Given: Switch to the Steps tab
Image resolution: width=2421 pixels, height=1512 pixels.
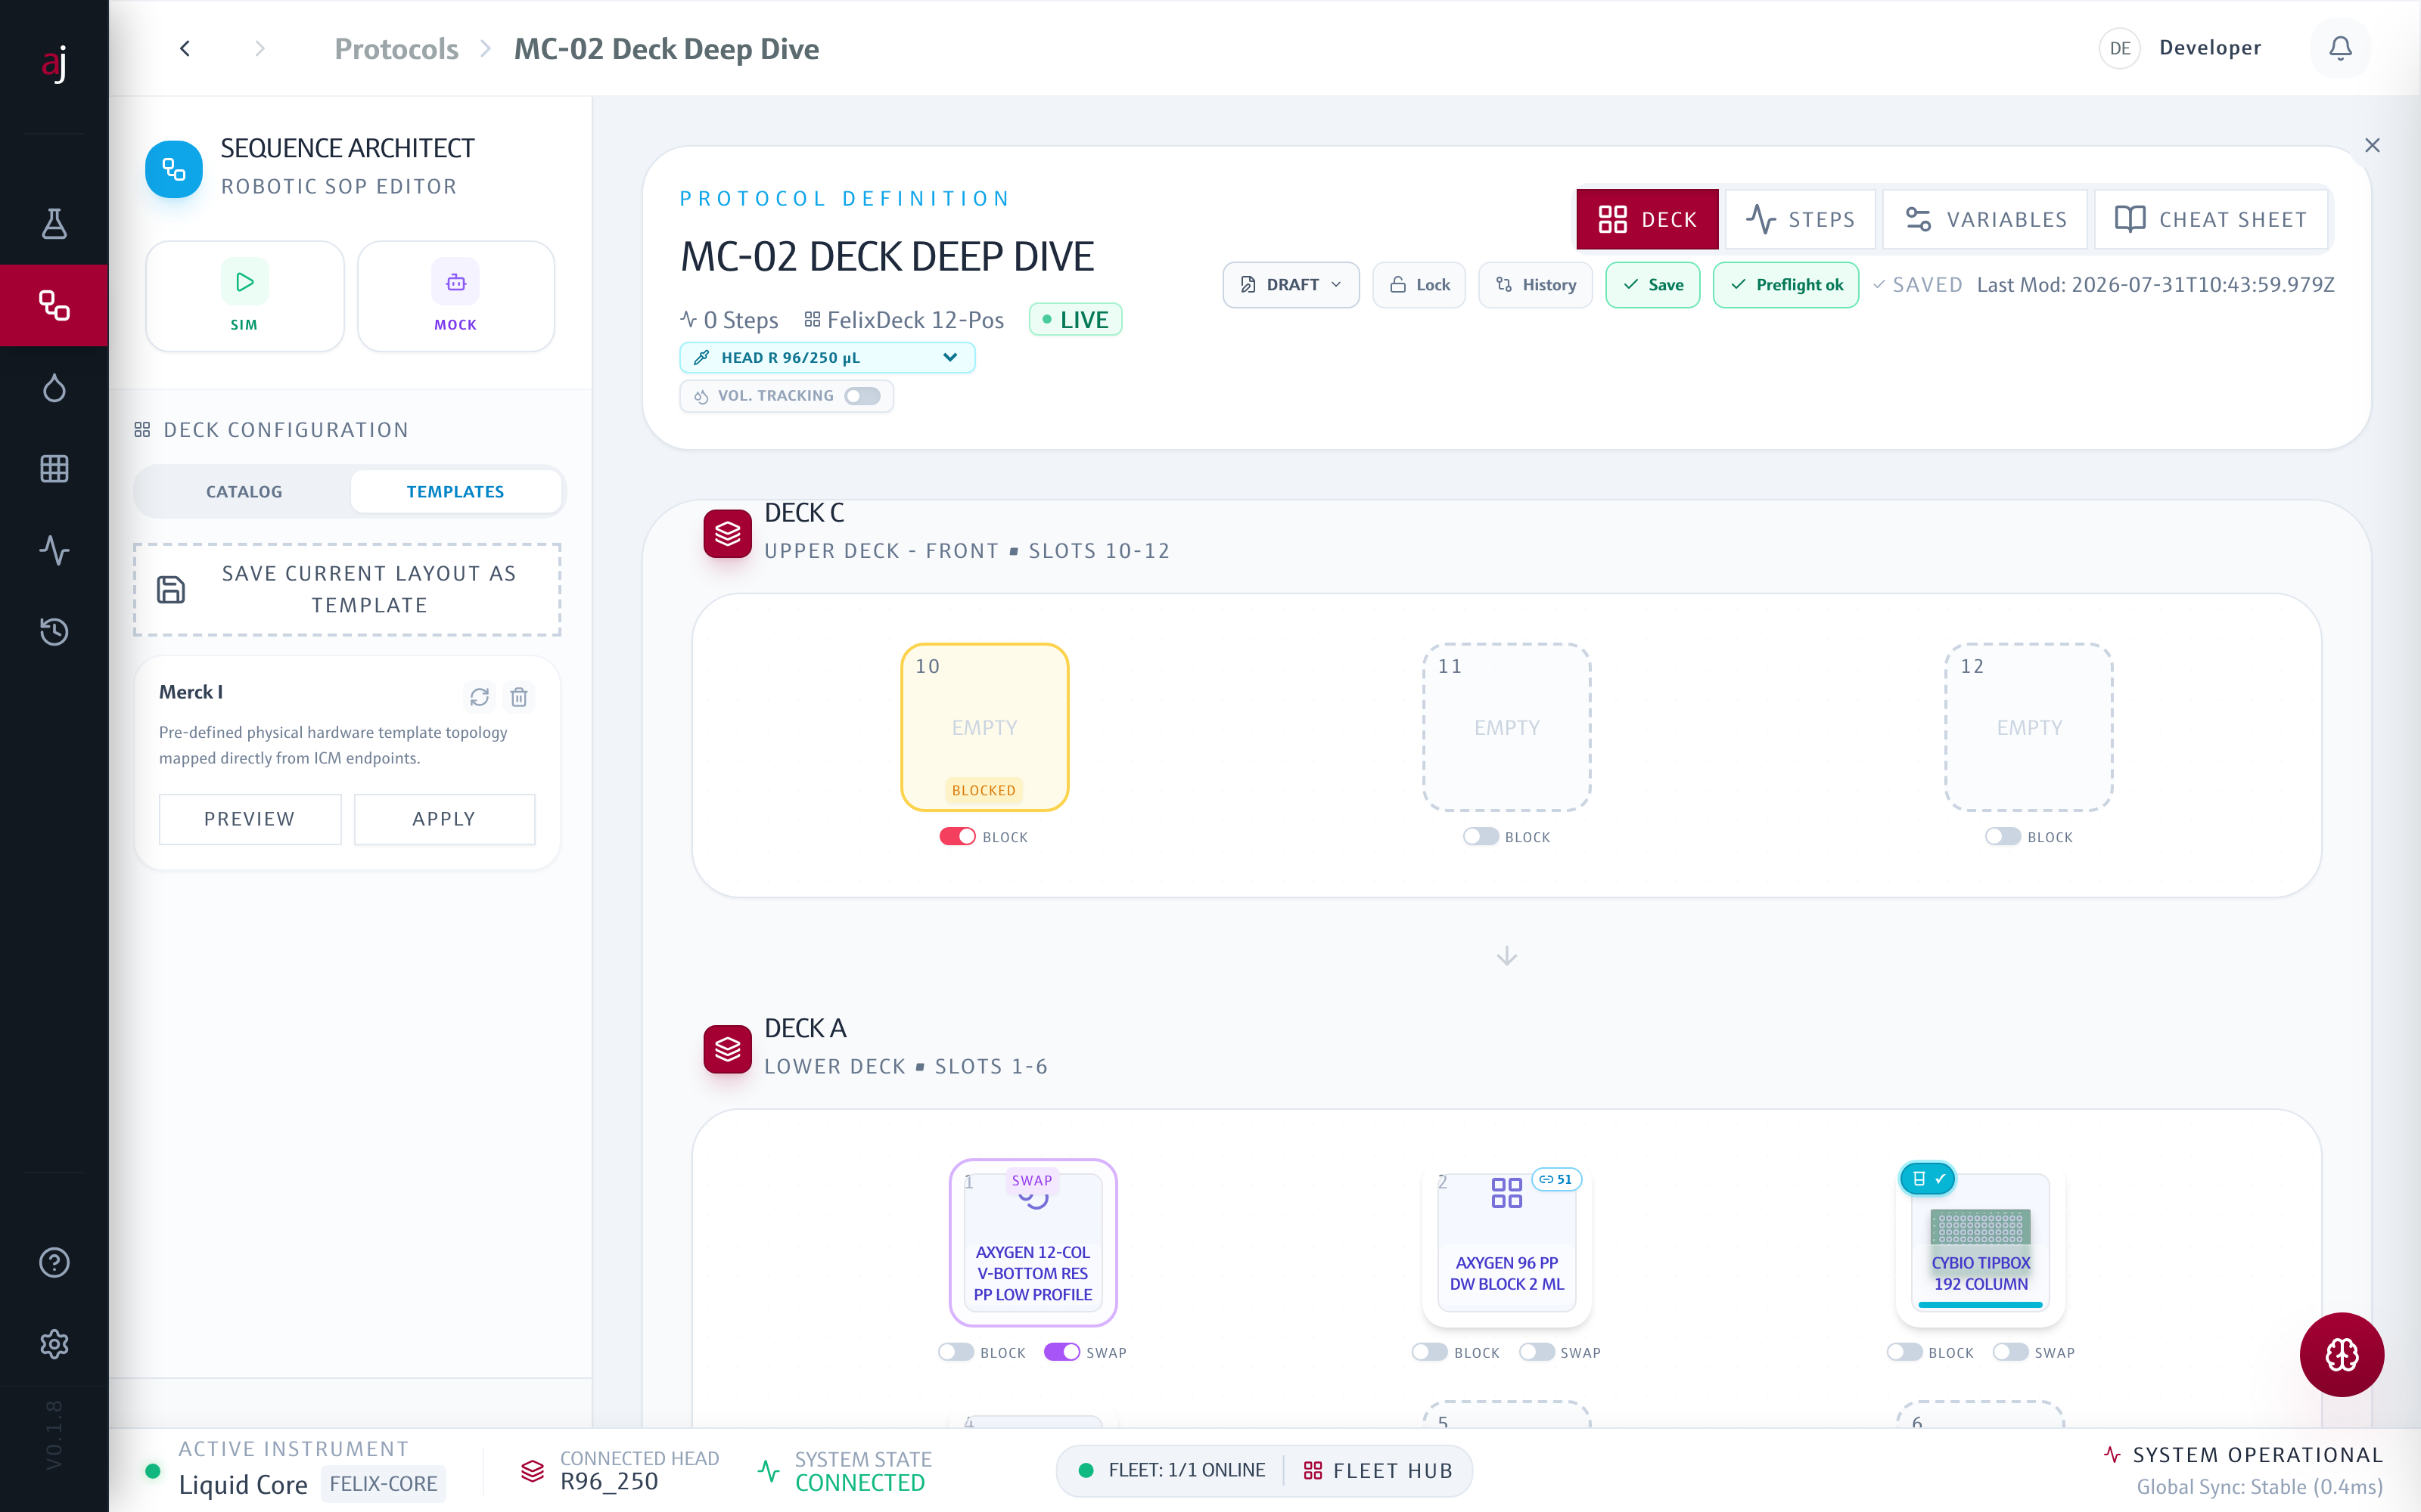Looking at the screenshot, I should click(x=1801, y=219).
